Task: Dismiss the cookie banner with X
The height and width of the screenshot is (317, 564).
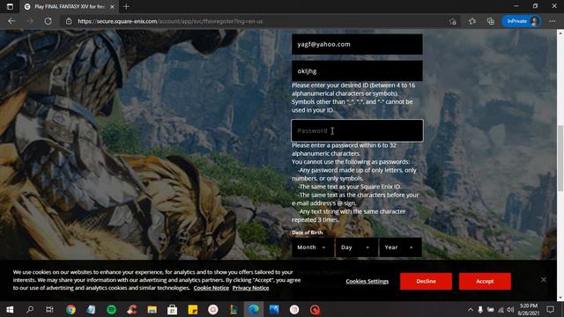Action: coord(544,279)
